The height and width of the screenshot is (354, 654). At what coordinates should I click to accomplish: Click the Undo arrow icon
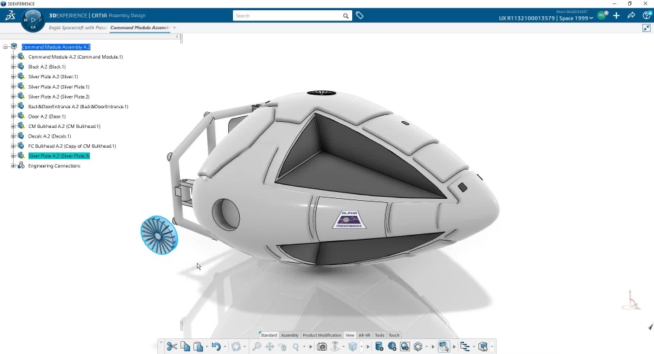click(x=216, y=347)
